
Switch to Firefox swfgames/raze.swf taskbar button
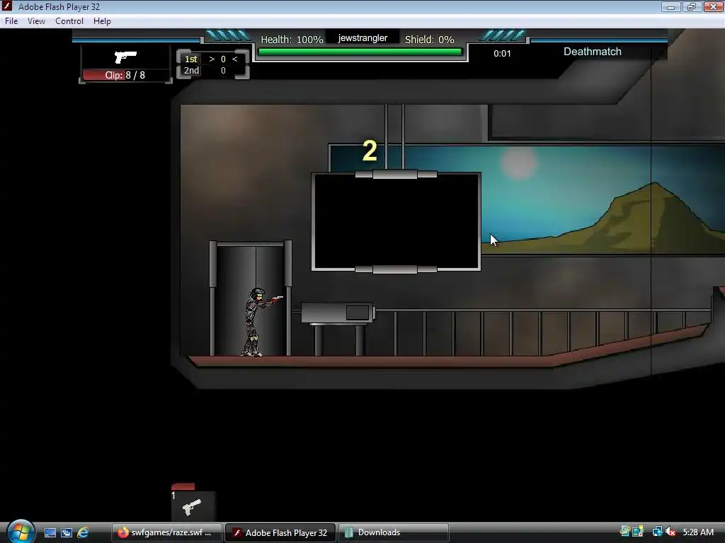(166, 532)
